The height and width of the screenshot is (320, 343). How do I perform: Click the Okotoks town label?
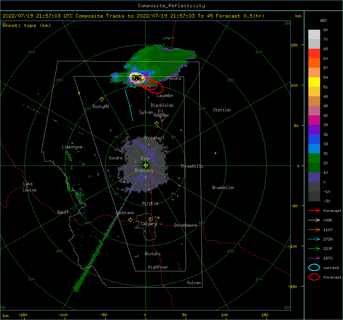tap(152, 254)
